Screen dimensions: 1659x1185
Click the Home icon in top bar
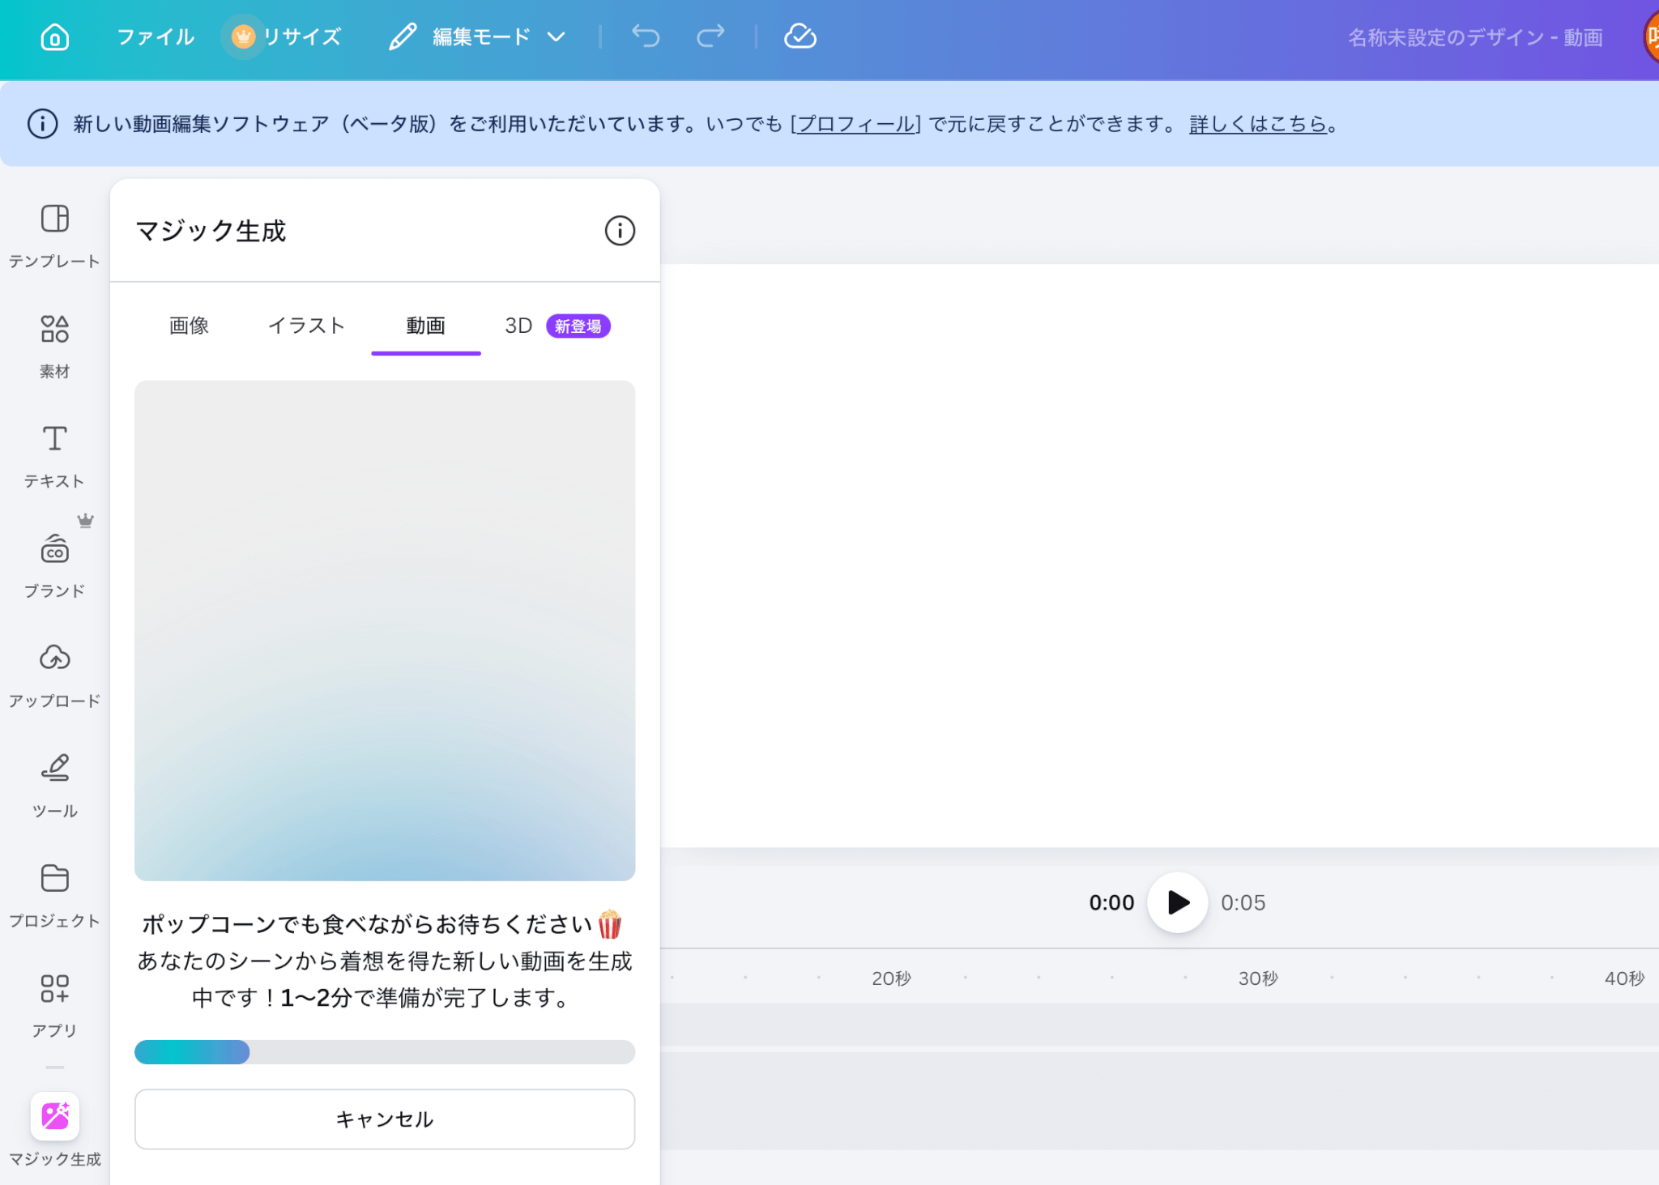[54, 37]
